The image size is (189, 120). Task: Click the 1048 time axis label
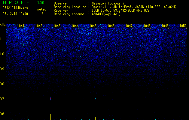(147, 26)
